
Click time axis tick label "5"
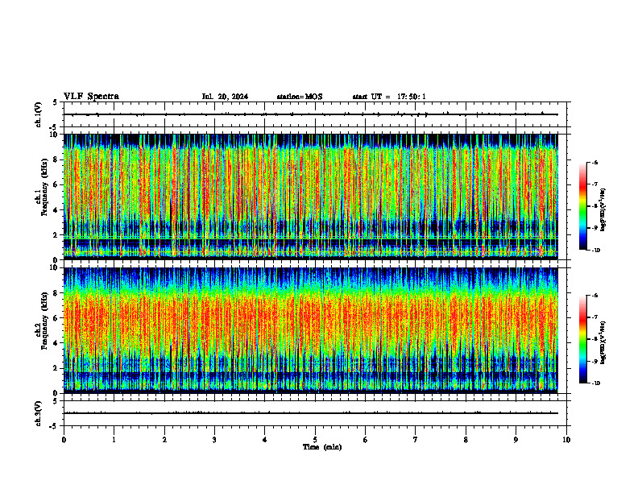click(315, 440)
